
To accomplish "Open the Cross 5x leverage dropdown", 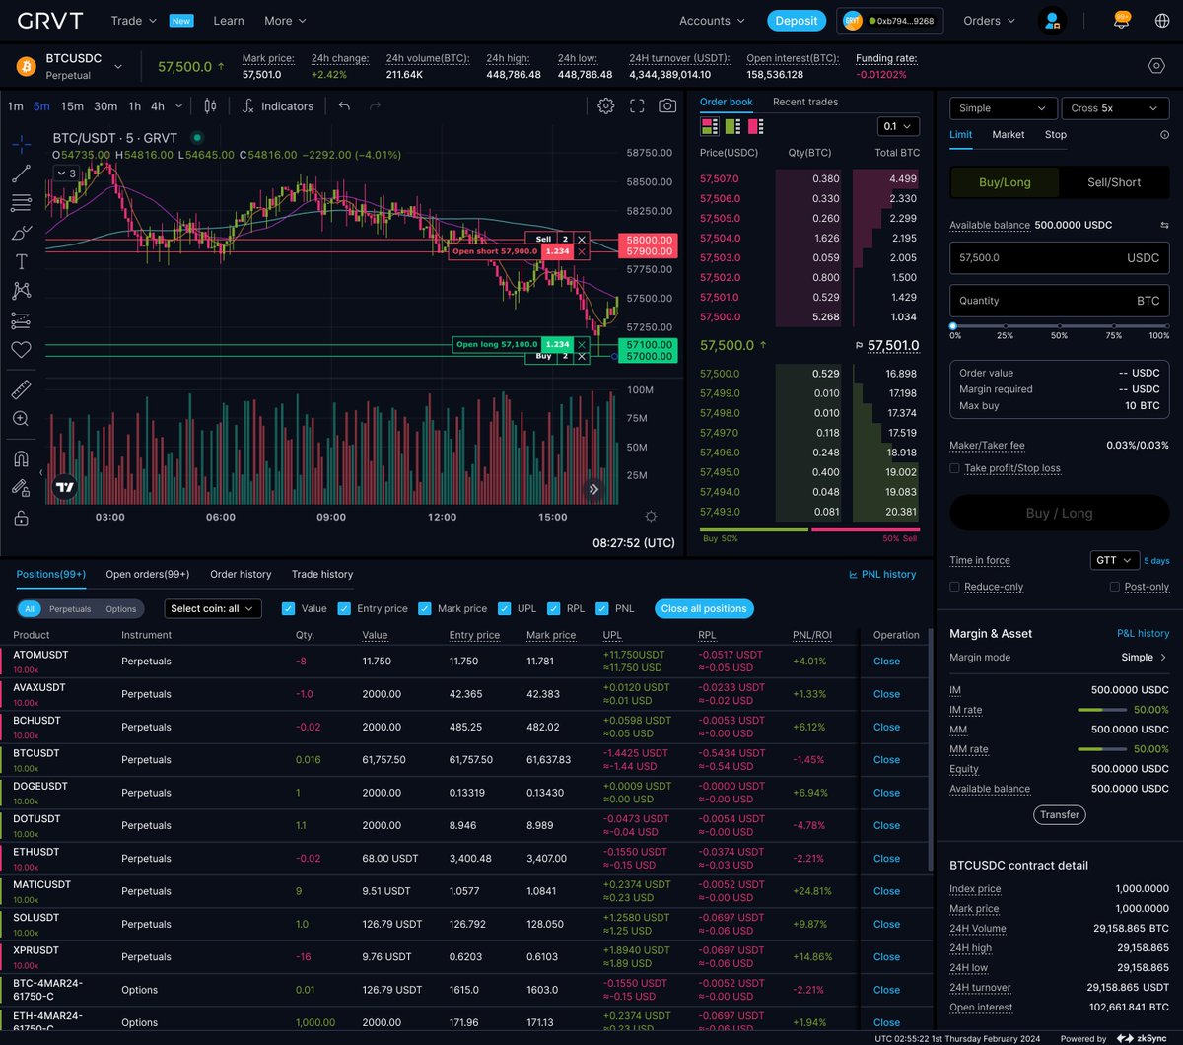I will point(1116,108).
